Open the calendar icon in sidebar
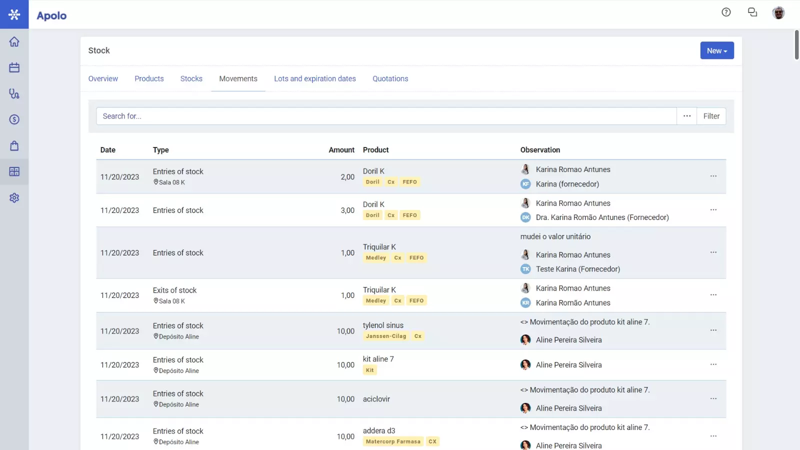 [x=14, y=67]
